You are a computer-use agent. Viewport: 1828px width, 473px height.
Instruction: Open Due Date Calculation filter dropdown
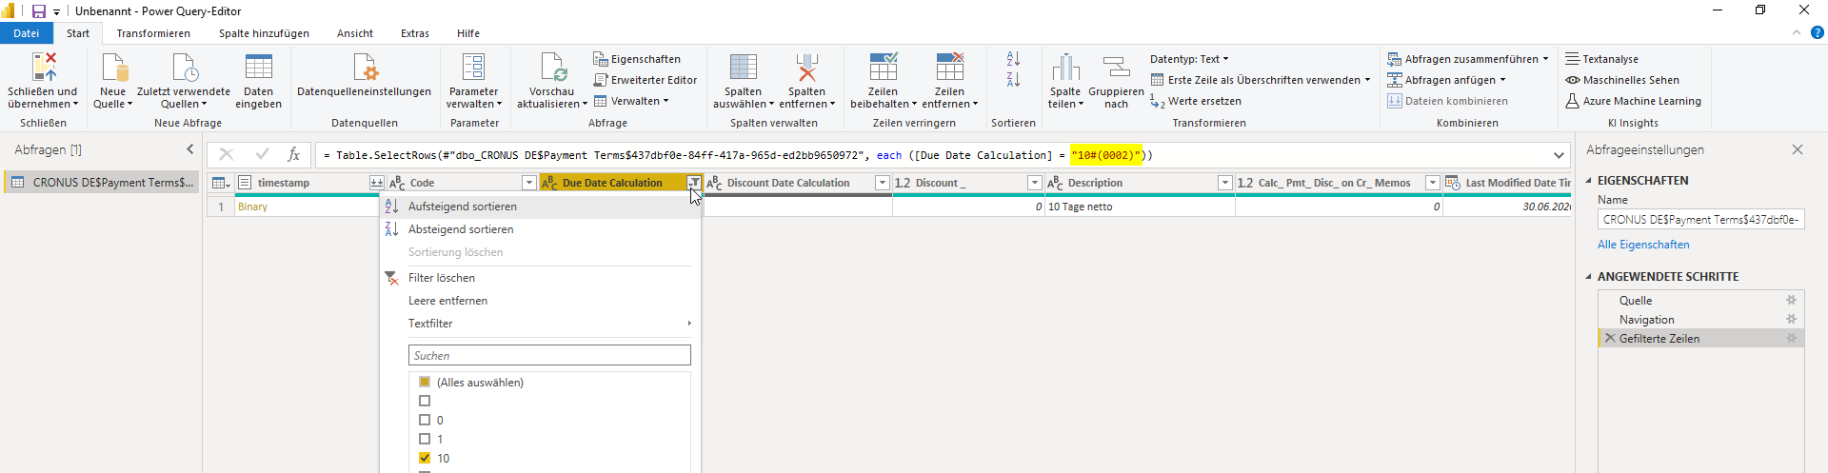[694, 183]
